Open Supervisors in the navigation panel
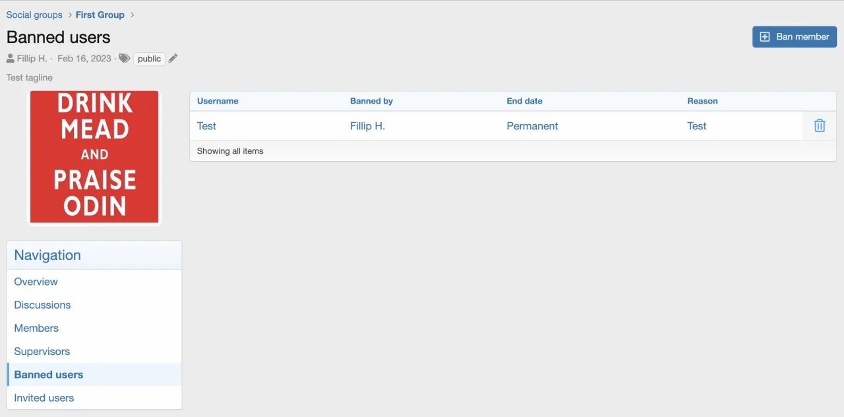Screen dimensions: 844x417 pos(42,351)
